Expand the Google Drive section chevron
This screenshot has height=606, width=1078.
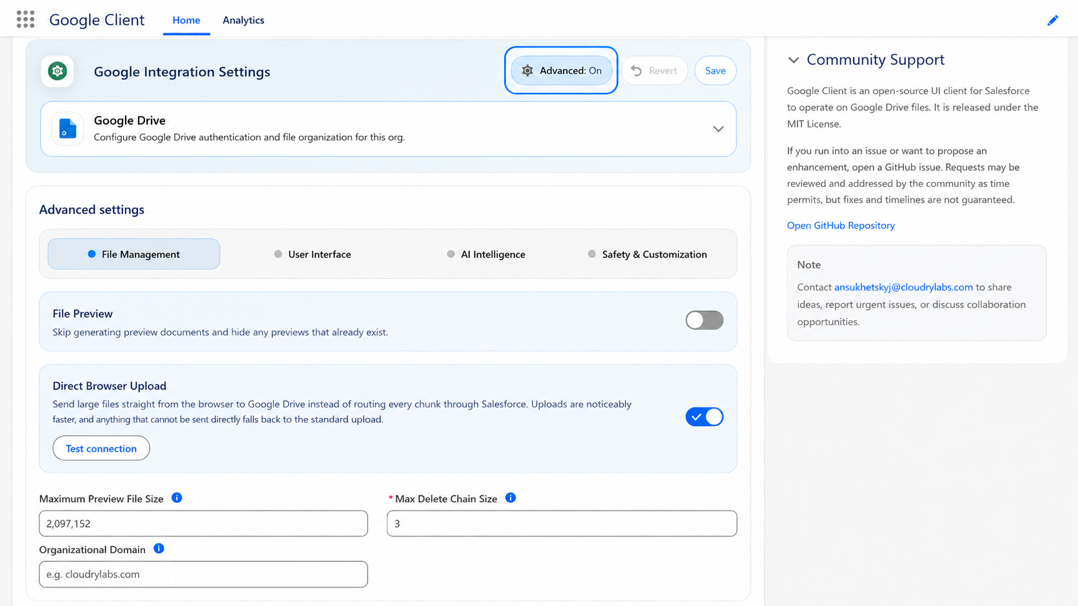pos(718,129)
